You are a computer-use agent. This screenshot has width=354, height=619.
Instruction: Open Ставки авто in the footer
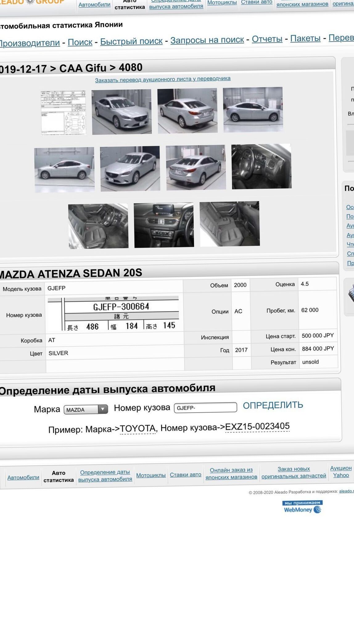coord(186,475)
